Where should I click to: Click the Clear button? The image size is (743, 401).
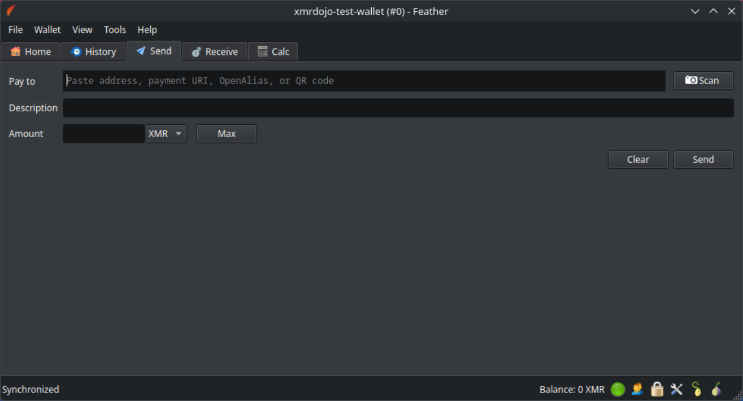click(638, 159)
